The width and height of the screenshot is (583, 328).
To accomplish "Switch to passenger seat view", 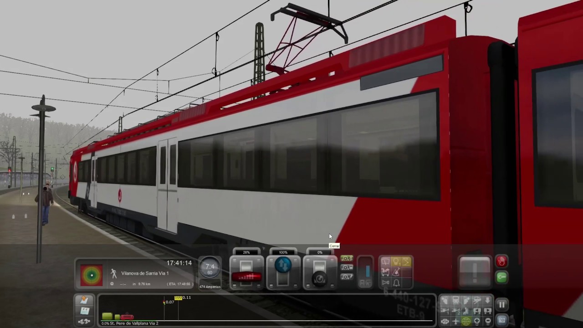I will (466, 311).
